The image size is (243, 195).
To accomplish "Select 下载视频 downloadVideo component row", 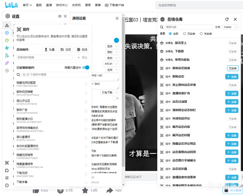I will tap(51, 174).
